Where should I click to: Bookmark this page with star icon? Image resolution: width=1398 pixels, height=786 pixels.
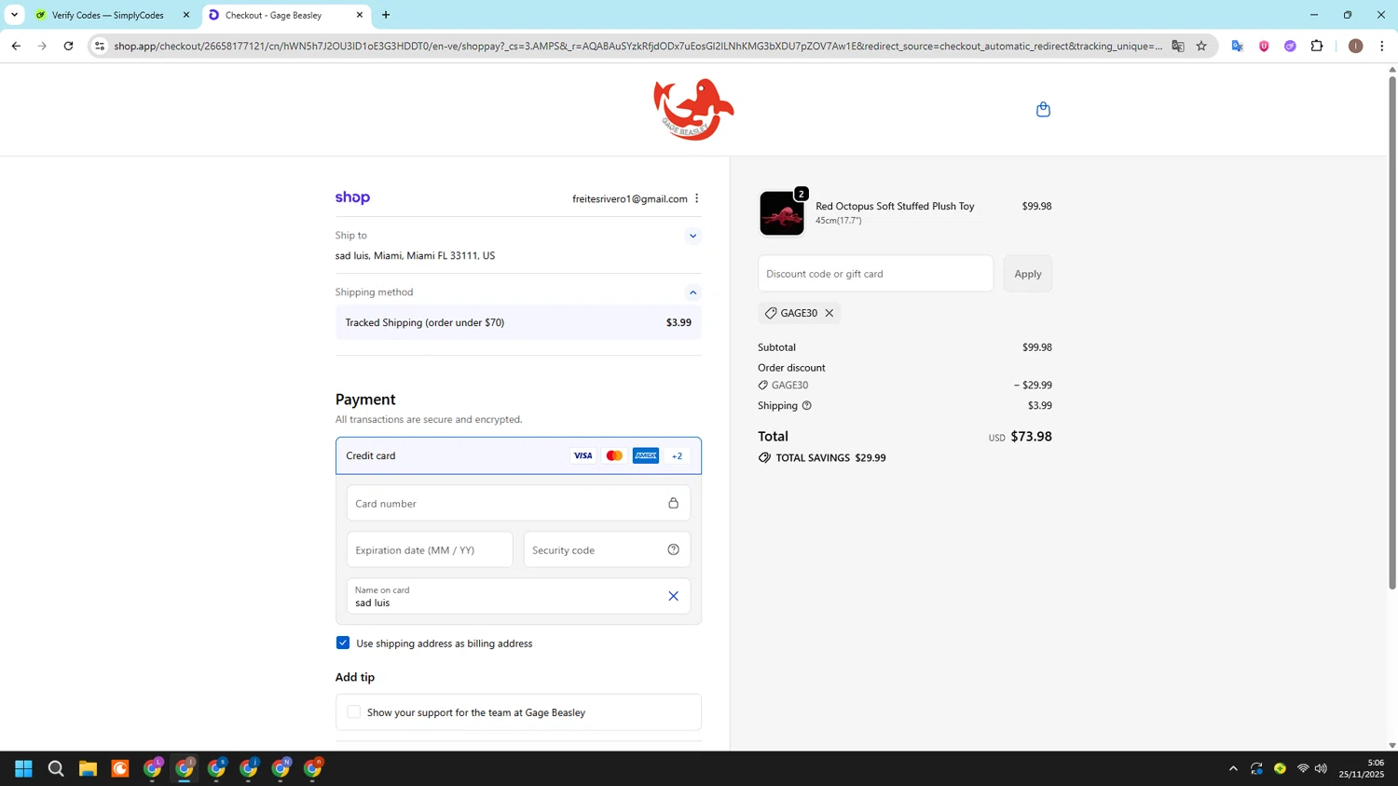click(1201, 46)
